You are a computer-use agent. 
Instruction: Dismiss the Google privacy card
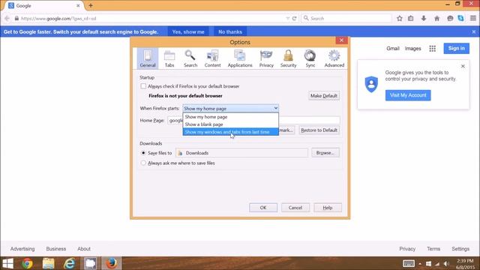click(x=463, y=66)
